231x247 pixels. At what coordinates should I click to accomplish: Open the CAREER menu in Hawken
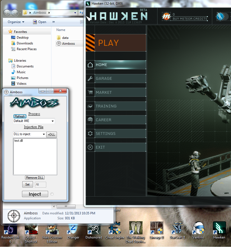pos(120,120)
